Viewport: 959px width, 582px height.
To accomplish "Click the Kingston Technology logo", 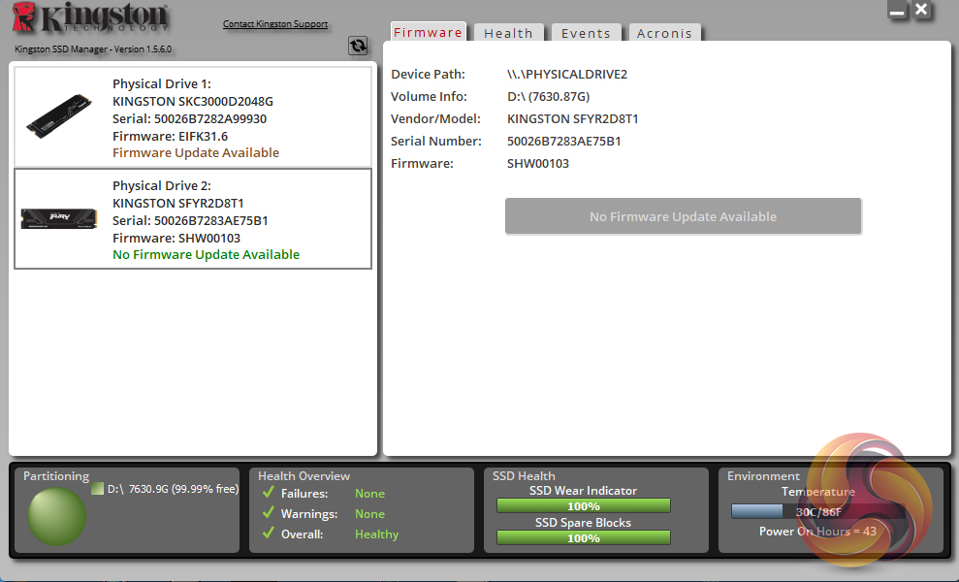I will click(x=90, y=17).
